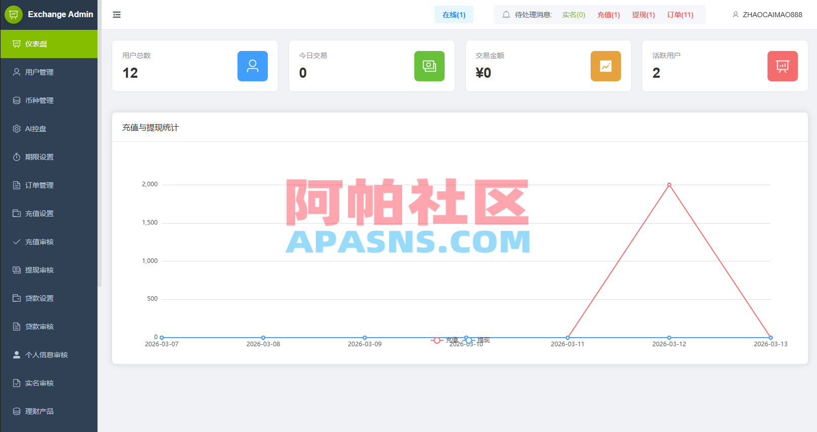Open 实名审核 from the sidebar
This screenshot has height=432, width=817.
coord(49,383)
